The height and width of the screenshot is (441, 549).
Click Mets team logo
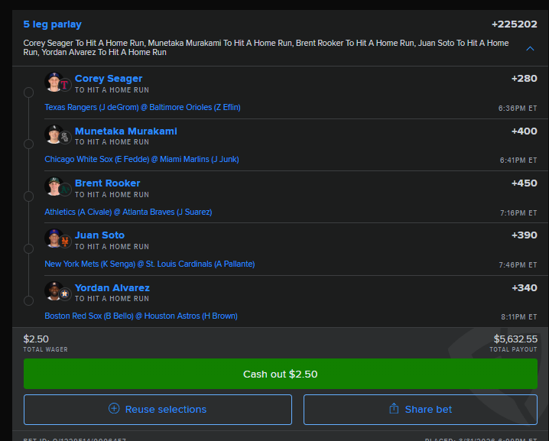pyautogui.click(x=65, y=242)
